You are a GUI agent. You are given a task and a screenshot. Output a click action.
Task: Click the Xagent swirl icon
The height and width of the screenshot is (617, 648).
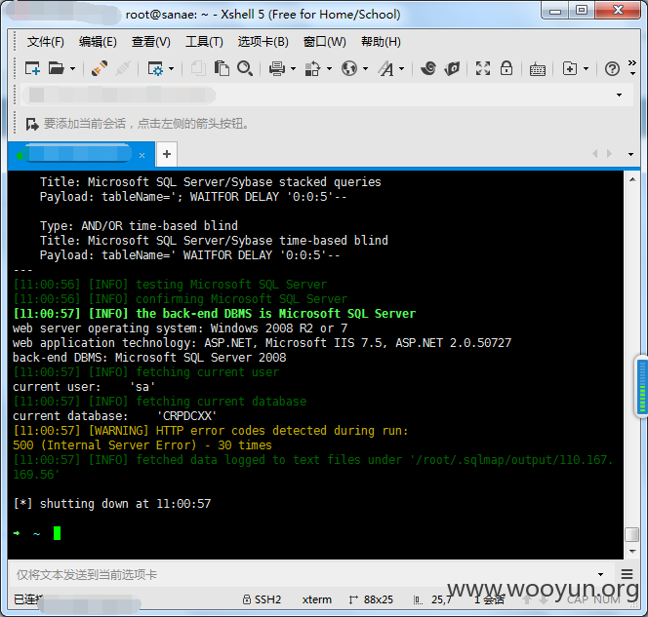(x=428, y=68)
